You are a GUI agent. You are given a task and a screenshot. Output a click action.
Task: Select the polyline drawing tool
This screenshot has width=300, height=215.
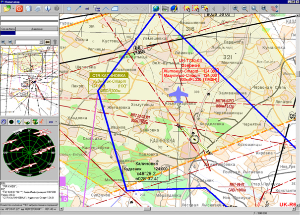pos(106,9)
